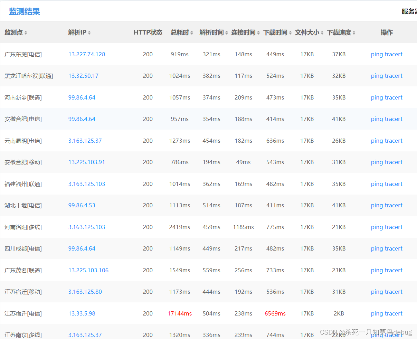Select the red 6569ms download time value
417x339 pixels.
coord(275,313)
